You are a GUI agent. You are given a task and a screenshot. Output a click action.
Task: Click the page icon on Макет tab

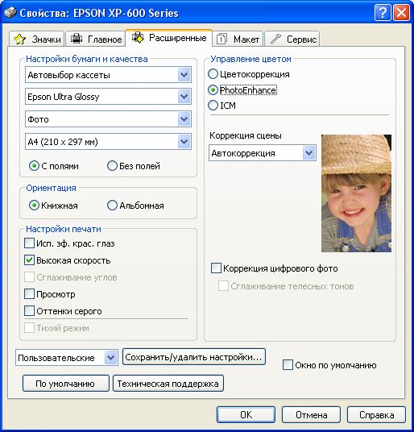[x=221, y=39]
